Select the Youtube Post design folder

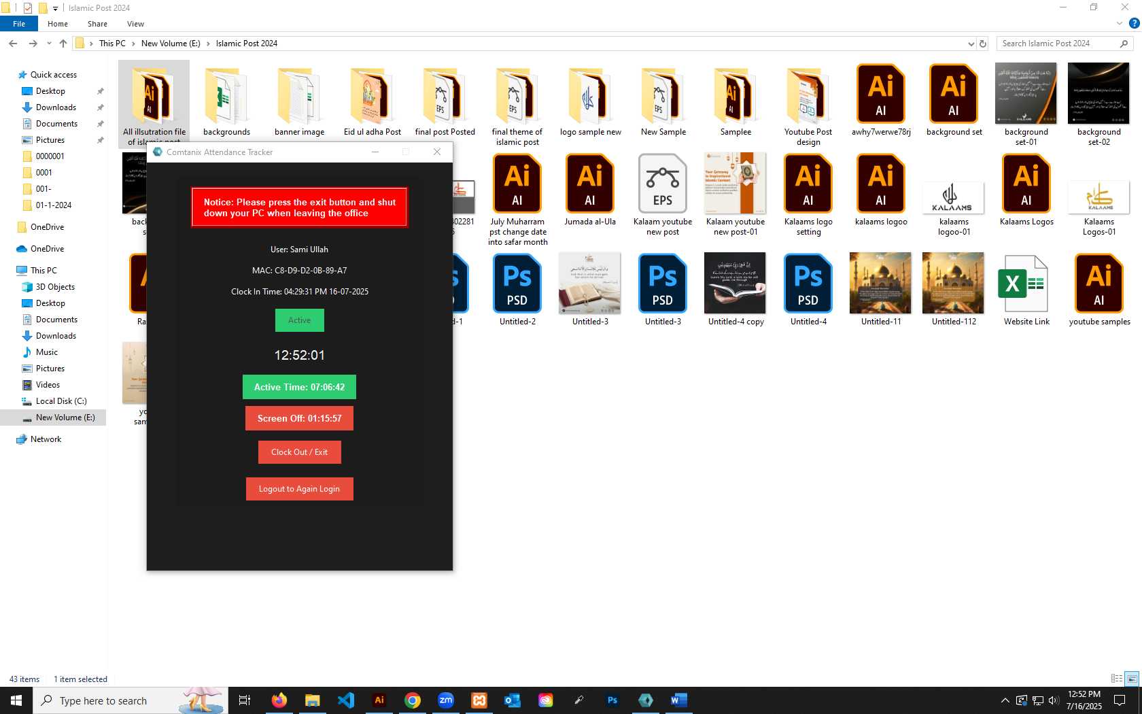tap(808, 106)
